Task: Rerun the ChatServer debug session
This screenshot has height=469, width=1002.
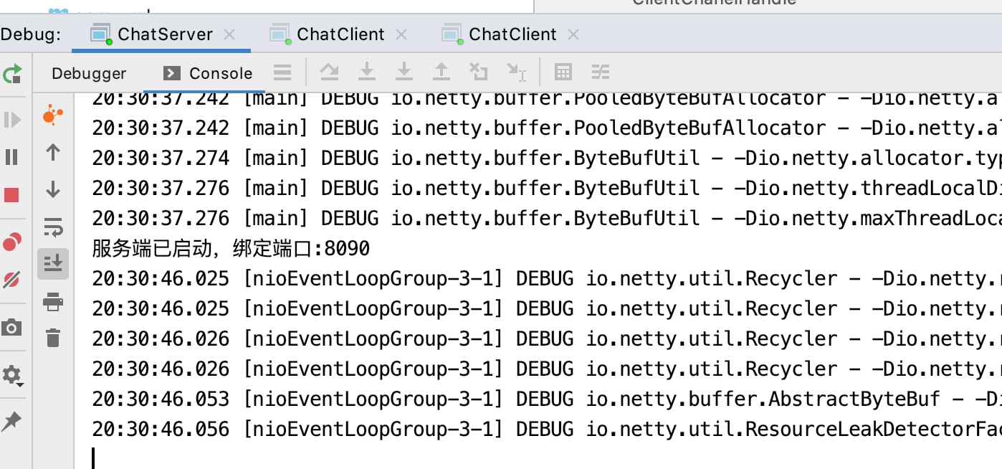Action: [12, 73]
